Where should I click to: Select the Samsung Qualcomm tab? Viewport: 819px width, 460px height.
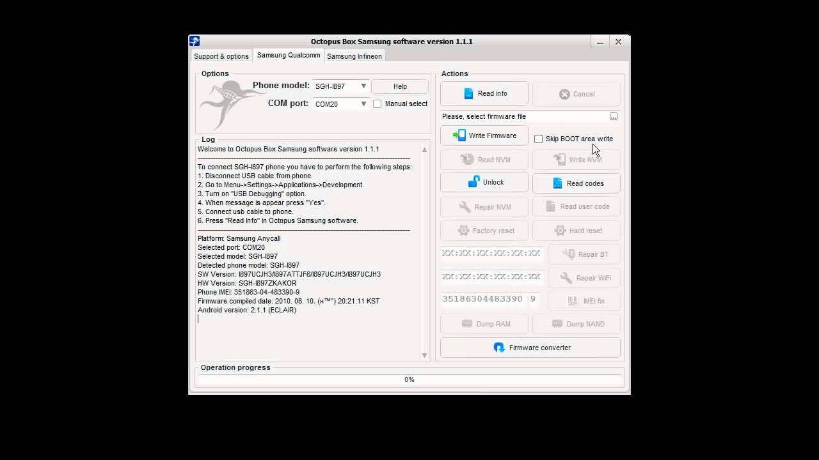289,55
